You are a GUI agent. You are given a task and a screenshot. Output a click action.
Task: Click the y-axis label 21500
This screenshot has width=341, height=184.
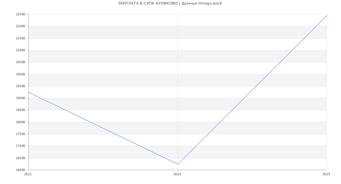coord(20,38)
